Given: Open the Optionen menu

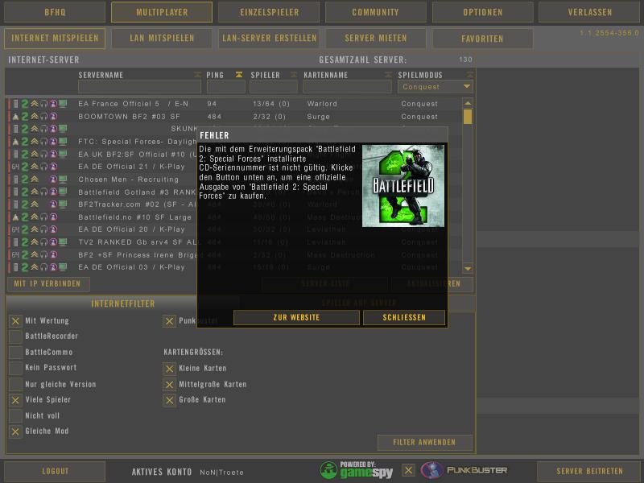Looking at the screenshot, I should 482,12.
